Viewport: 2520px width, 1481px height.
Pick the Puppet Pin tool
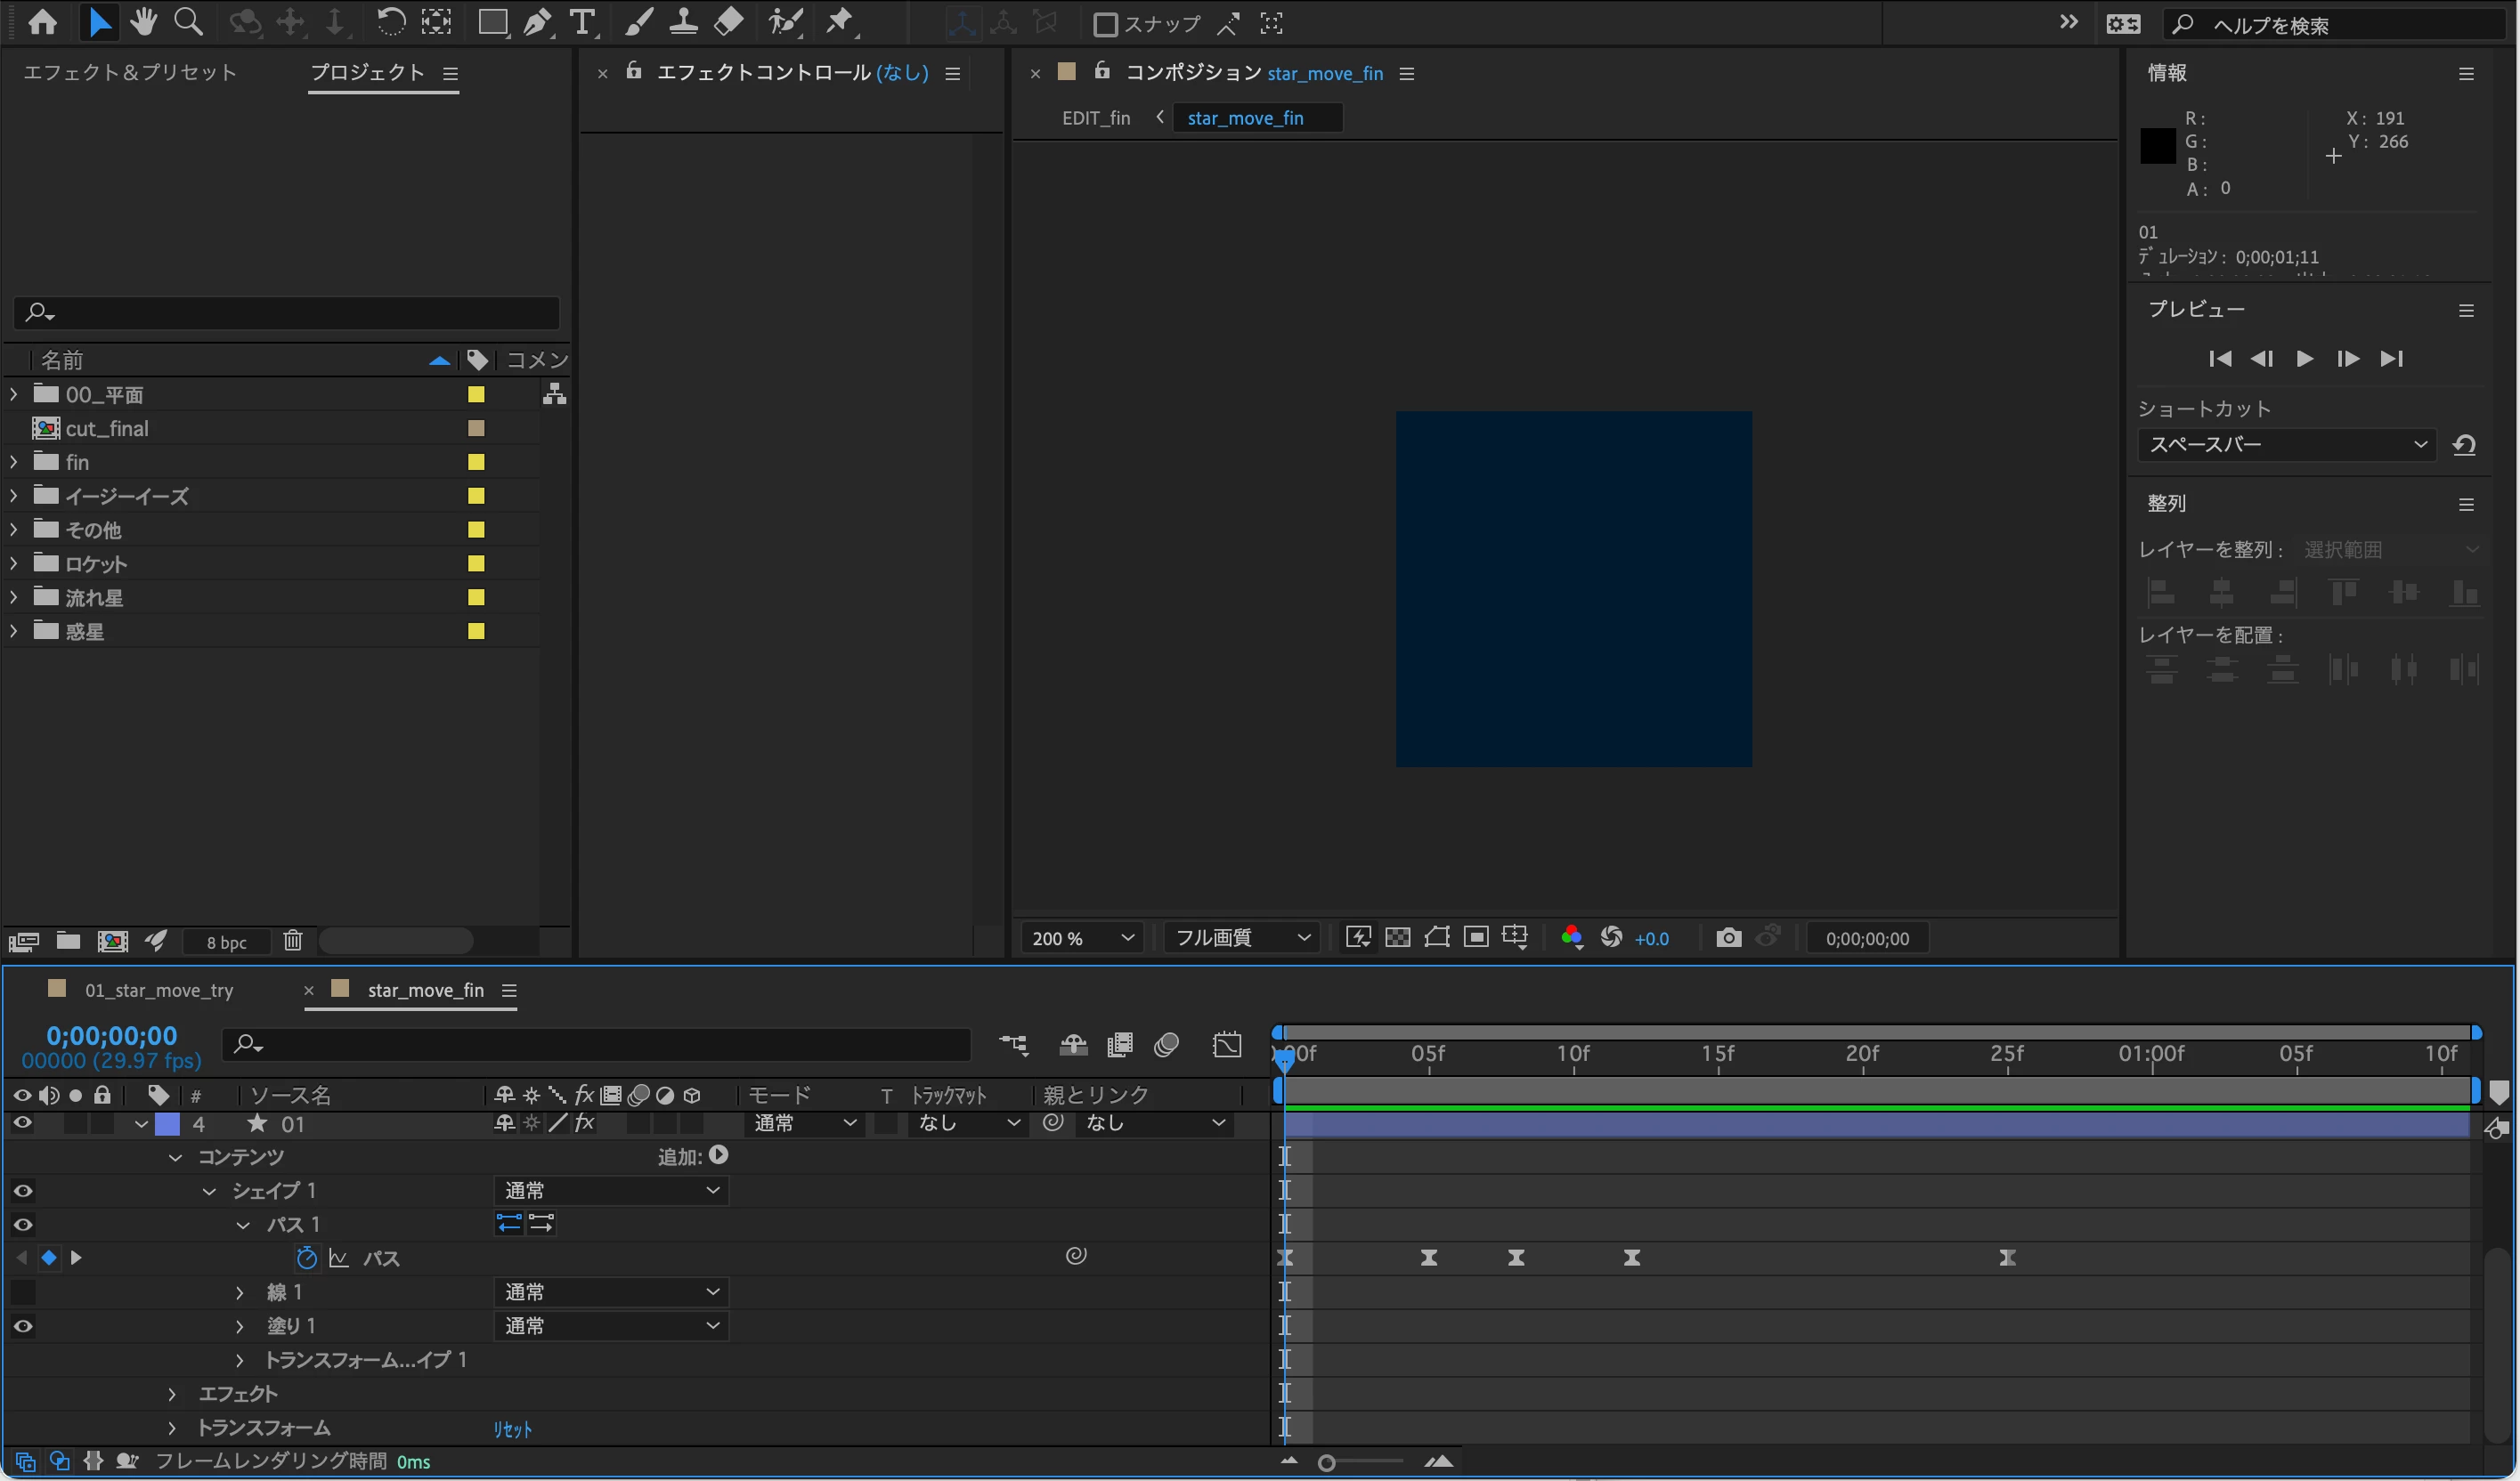click(840, 22)
